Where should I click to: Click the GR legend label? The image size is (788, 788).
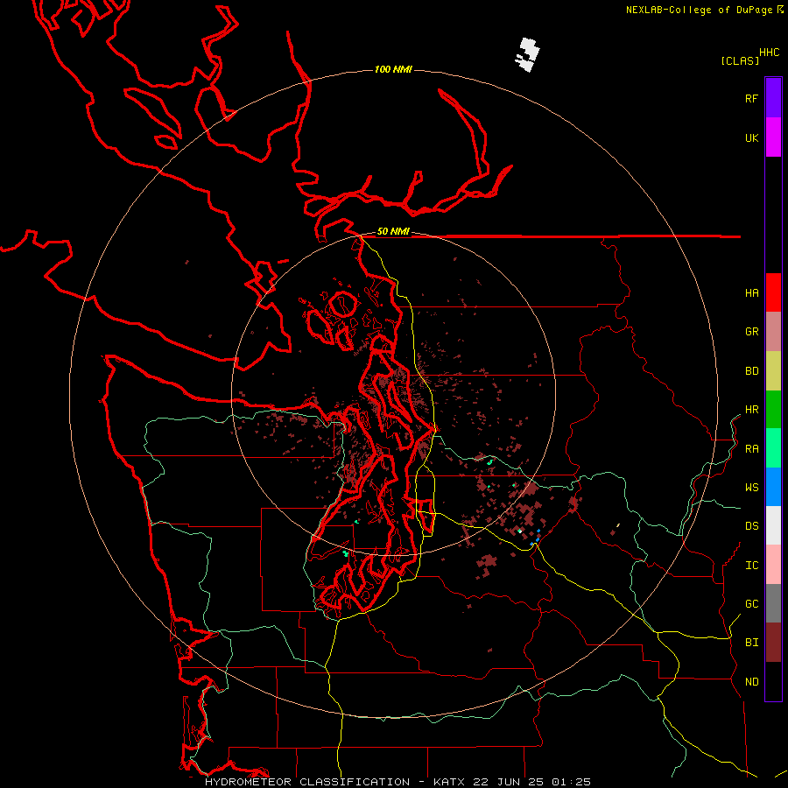pyautogui.click(x=751, y=332)
